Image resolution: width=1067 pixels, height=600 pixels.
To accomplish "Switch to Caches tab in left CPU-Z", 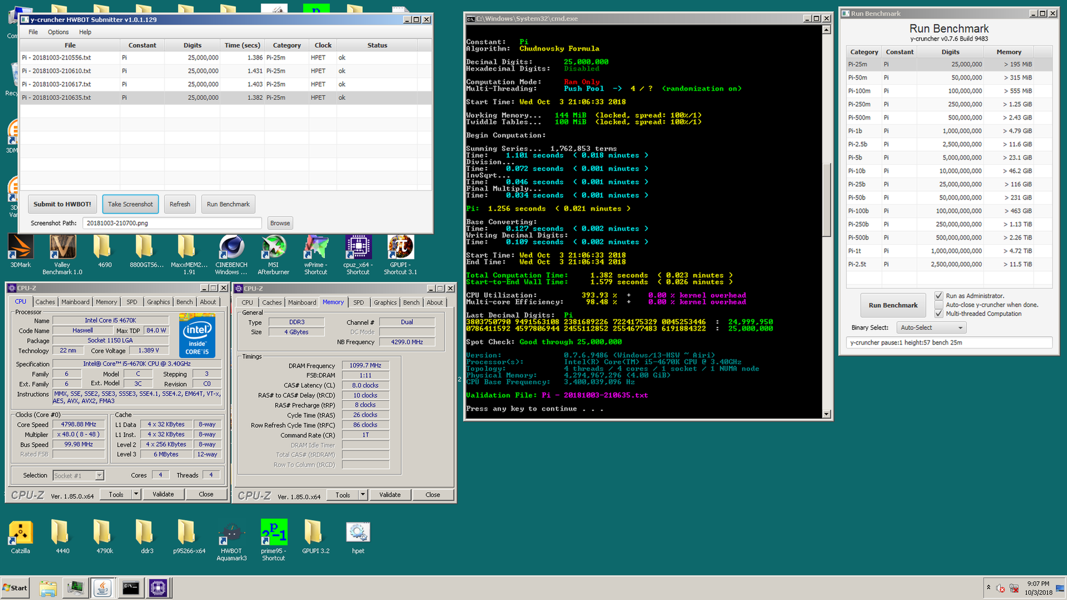I will coord(45,302).
